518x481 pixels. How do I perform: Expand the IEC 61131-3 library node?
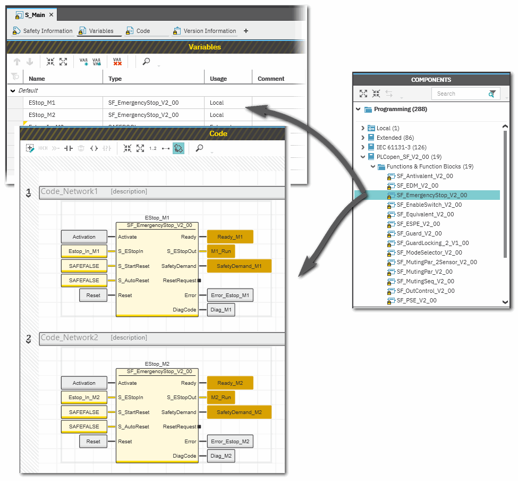click(x=363, y=147)
